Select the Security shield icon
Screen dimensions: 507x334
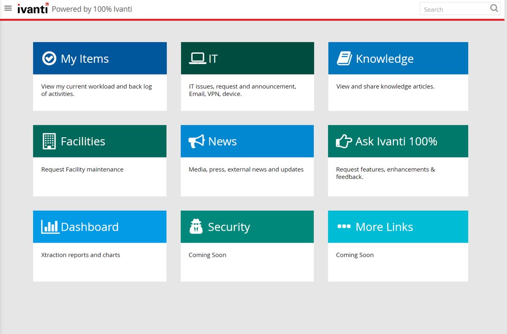[196, 226]
